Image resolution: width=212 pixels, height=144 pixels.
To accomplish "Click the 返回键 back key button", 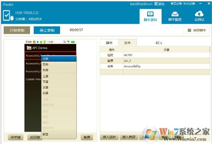I will (34, 137).
